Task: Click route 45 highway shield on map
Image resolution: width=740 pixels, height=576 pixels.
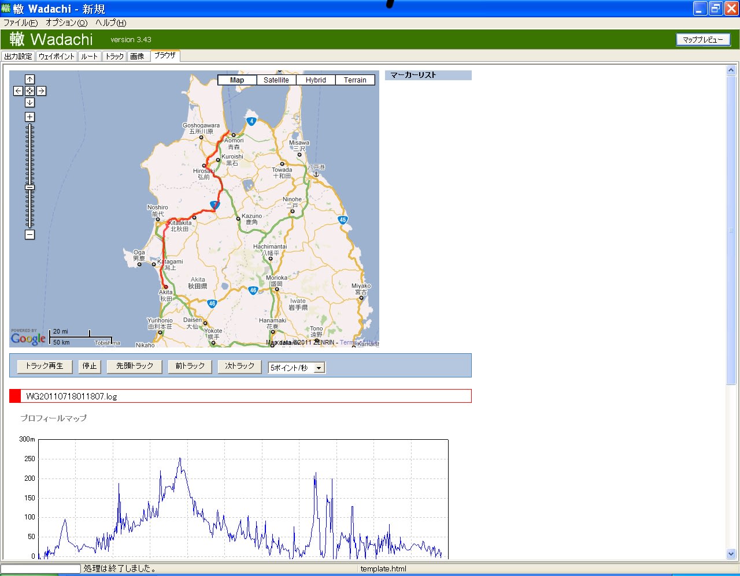Action: tap(343, 219)
